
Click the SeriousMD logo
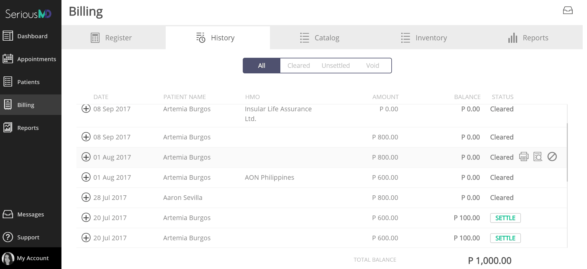tap(28, 14)
